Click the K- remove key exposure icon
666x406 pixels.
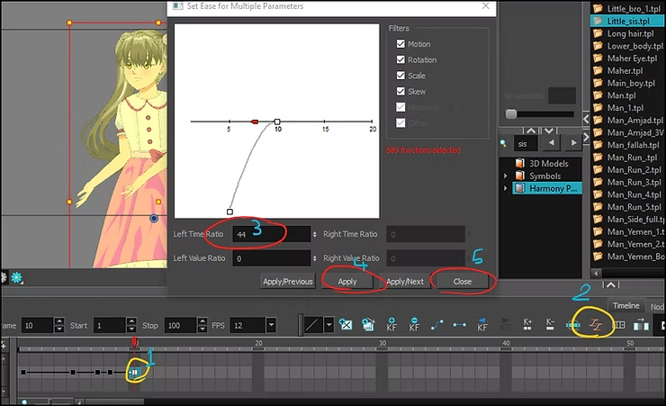[550, 324]
